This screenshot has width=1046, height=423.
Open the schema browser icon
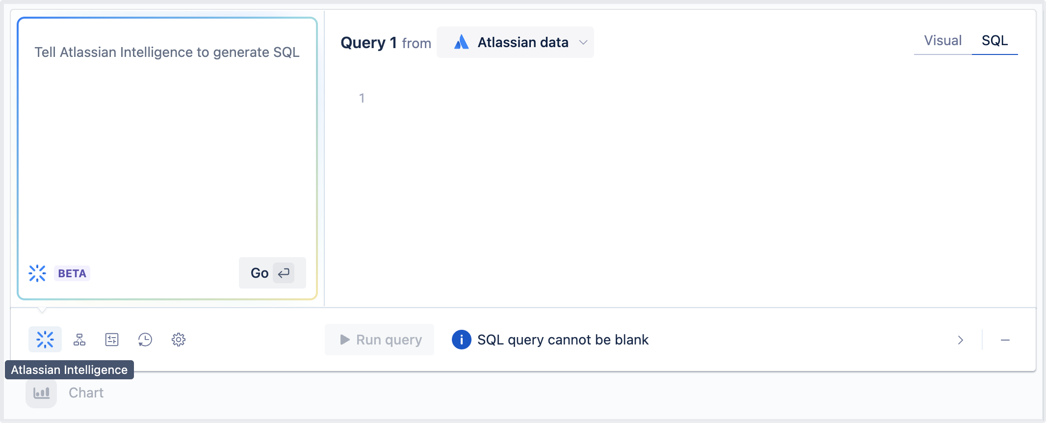[79, 340]
